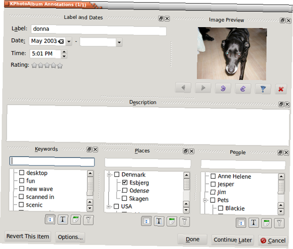This screenshot has height=249, width=293.
Task: Open the end date dropdown
Action: pos(119,42)
